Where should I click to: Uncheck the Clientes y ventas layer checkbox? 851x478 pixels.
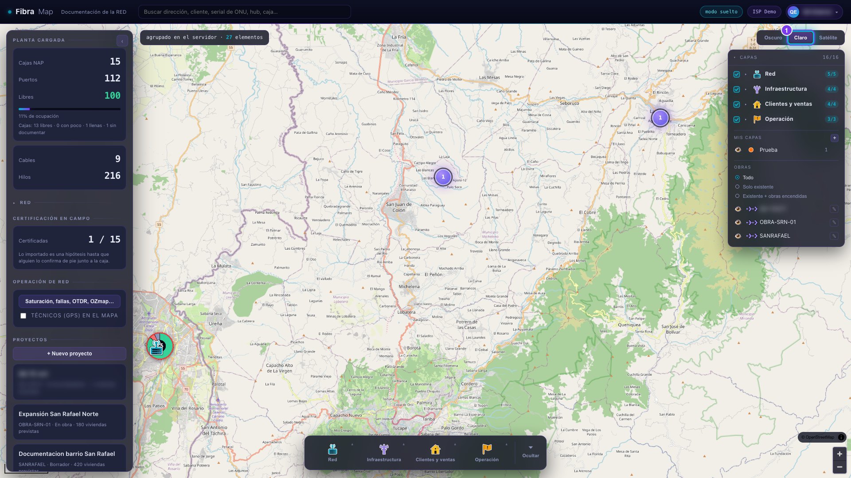[737, 104]
